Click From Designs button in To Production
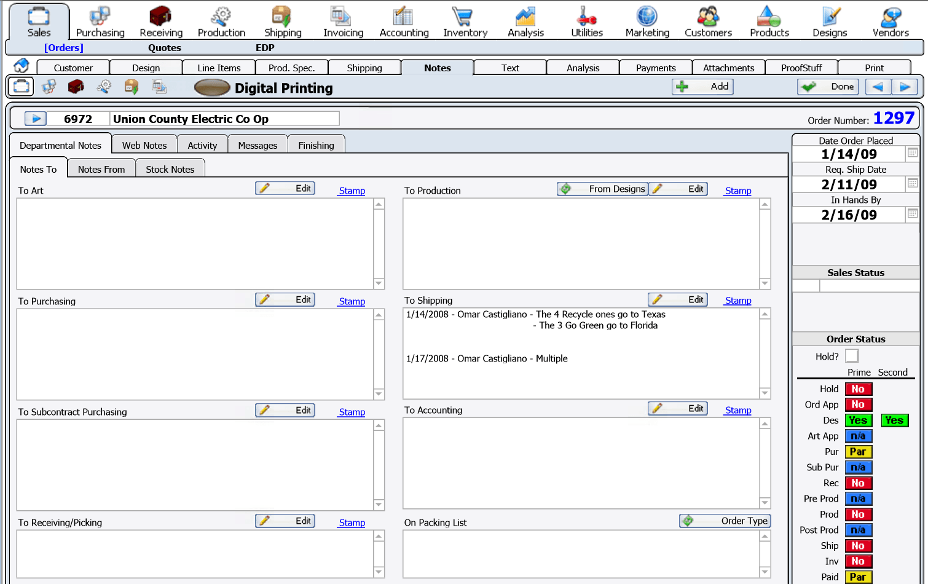 coord(602,189)
